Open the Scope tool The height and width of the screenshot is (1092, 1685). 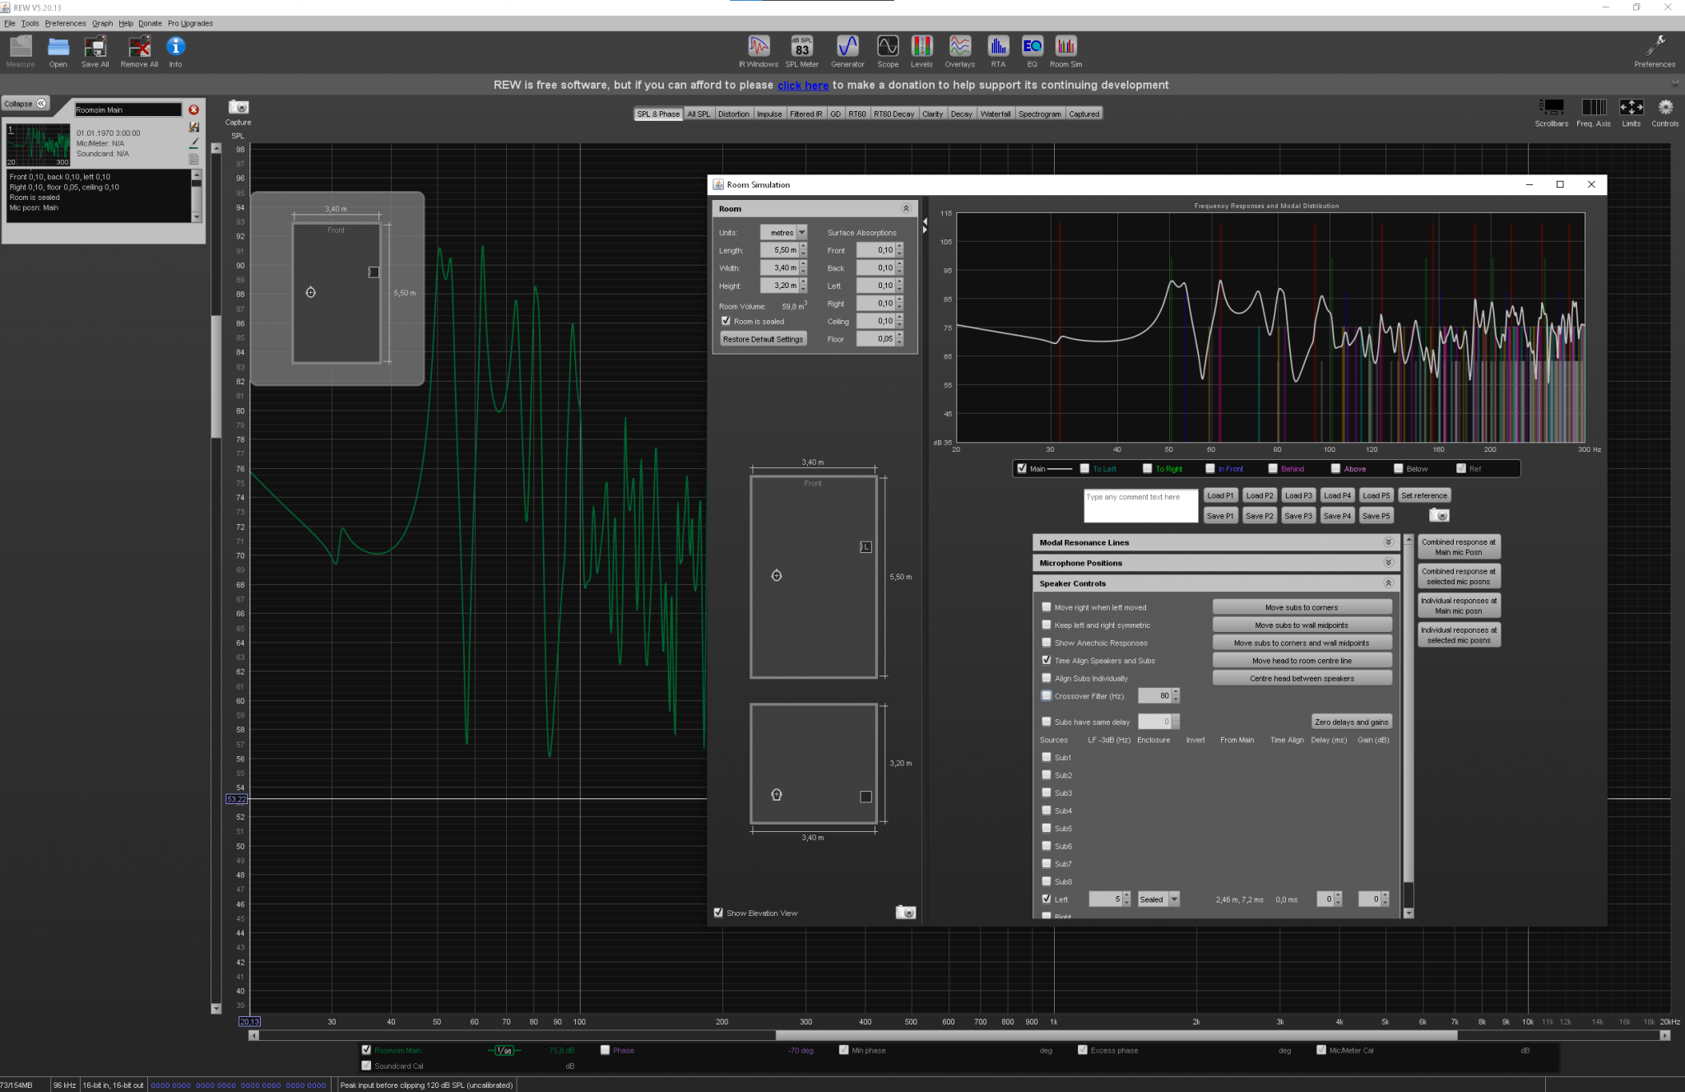point(888,52)
